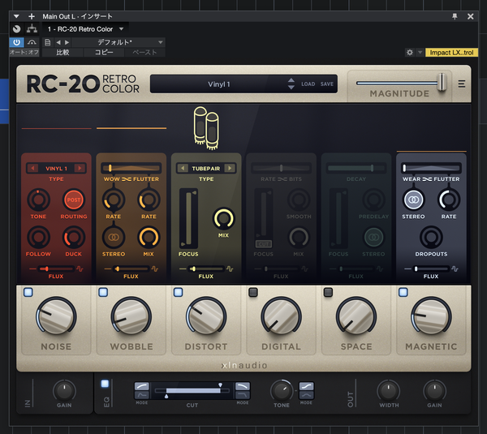Go to next preset arrow
Image resolution: width=487 pixels, height=434 pixels.
67,42
